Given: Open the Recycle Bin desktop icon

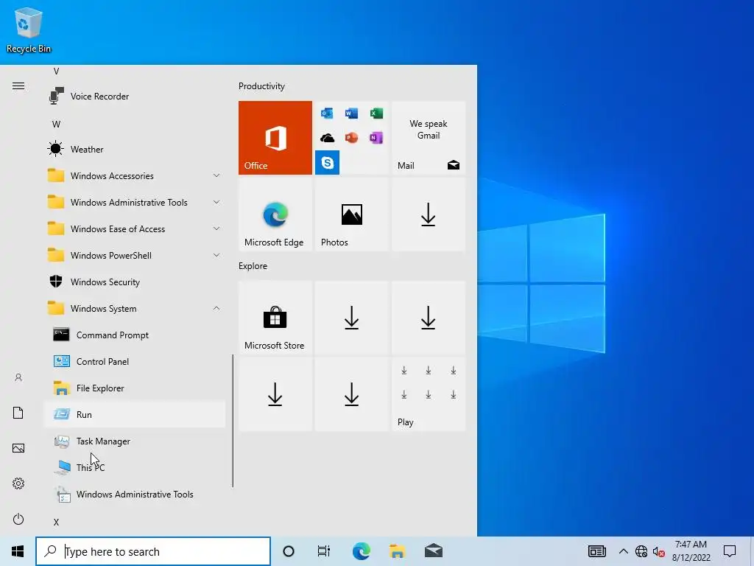Looking at the screenshot, I should point(29,30).
